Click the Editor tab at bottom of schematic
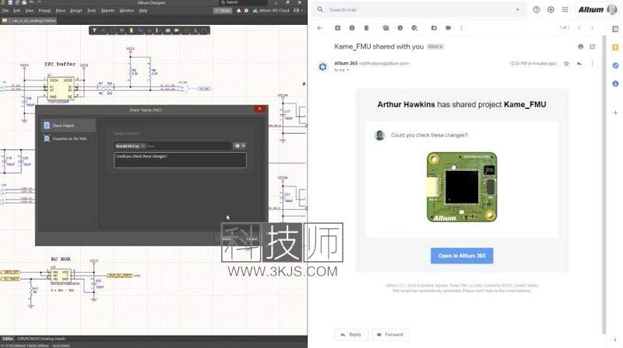This screenshot has width=623, height=348. 8,339
